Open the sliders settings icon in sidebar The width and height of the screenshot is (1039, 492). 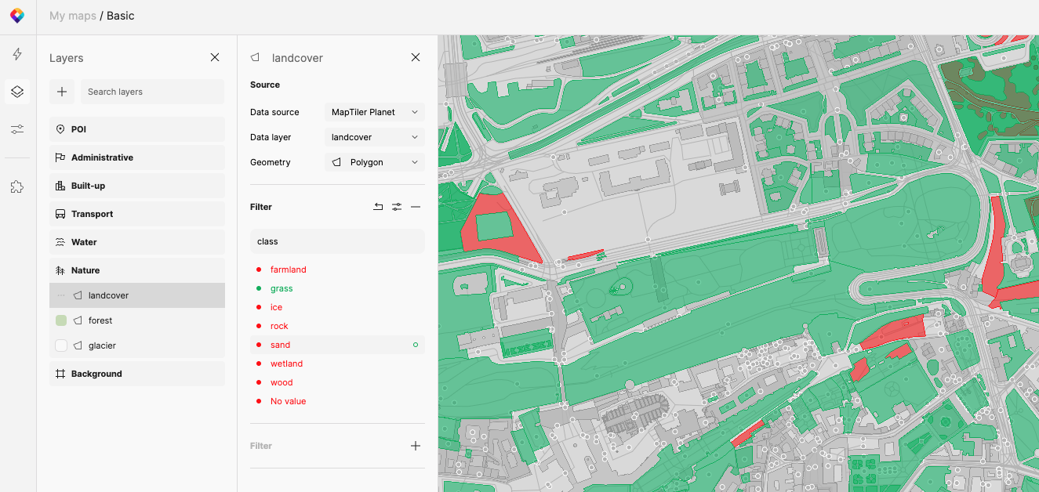click(x=17, y=129)
